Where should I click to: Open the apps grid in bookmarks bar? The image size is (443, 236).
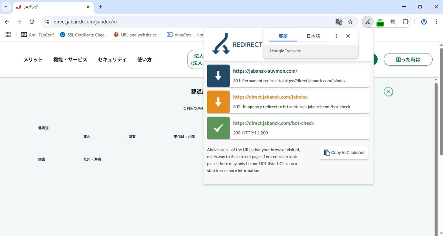[x=8, y=35]
